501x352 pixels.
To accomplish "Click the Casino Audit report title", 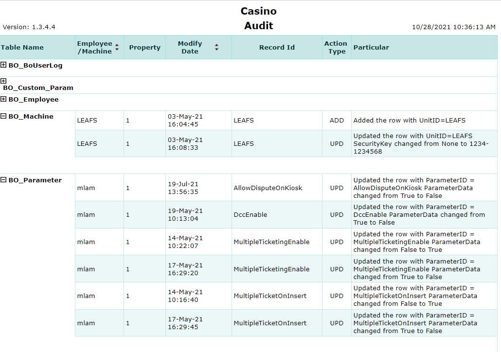I will [258, 18].
